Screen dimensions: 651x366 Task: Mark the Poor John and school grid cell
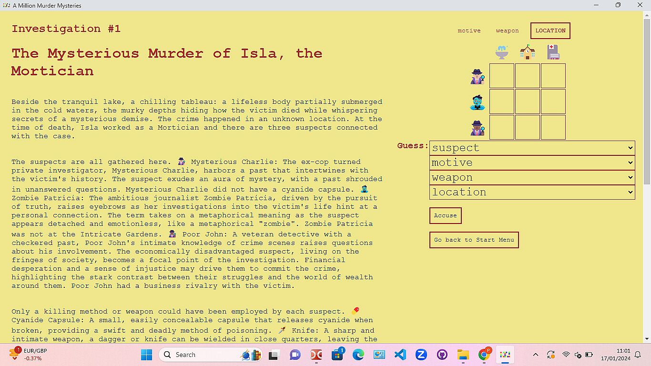pyautogui.click(x=528, y=127)
